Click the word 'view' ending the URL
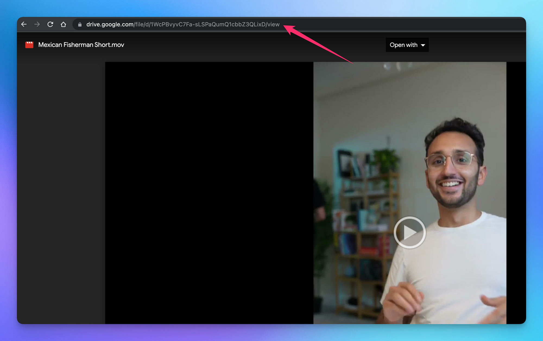 pyautogui.click(x=273, y=24)
